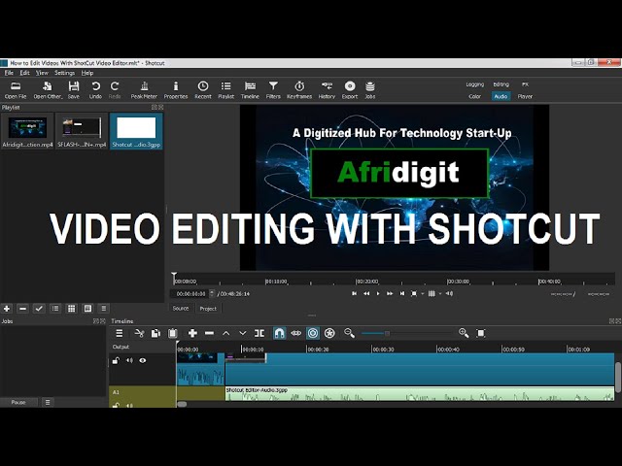Viewport: 622px width, 466px height.
Task: Show the Jobs toolbar icon panel
Action: 370,90
